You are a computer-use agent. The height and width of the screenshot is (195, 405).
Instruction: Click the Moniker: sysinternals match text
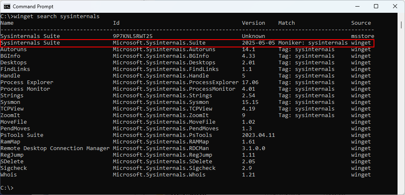(313, 43)
